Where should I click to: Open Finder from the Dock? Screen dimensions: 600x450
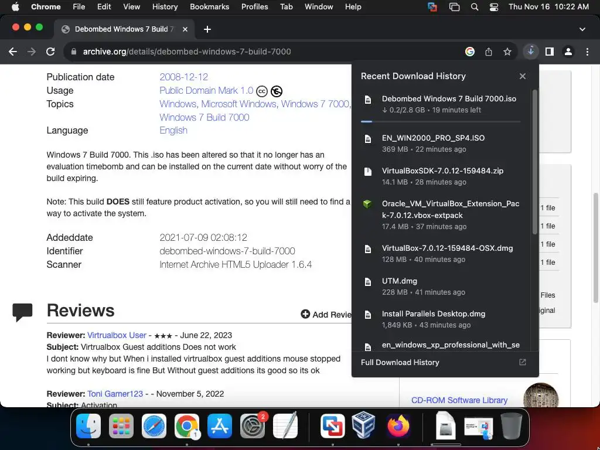[88, 426]
